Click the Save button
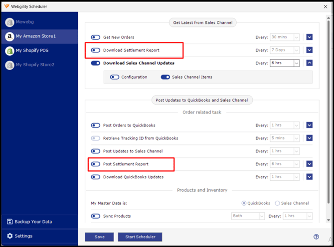This screenshot has width=334, height=247. [x=99, y=237]
